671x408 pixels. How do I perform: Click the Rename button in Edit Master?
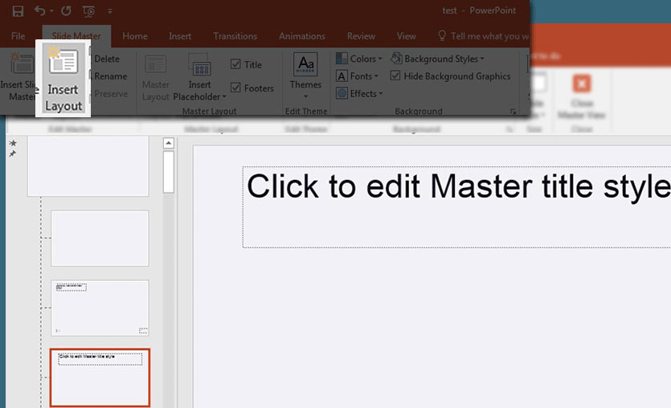click(x=110, y=76)
